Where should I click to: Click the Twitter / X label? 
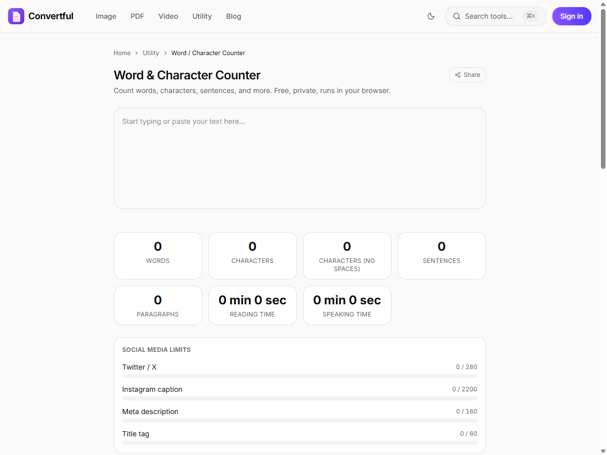140,367
